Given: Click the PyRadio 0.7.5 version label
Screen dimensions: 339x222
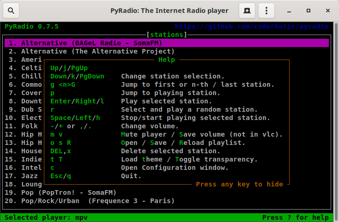Looking at the screenshot, I should coord(31,27).
